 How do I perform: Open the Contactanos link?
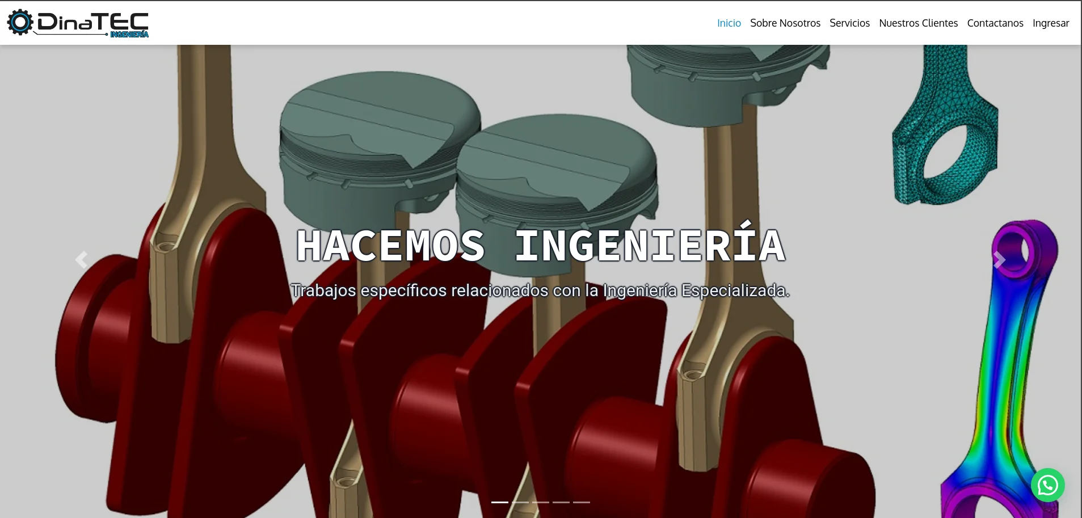[x=995, y=23]
